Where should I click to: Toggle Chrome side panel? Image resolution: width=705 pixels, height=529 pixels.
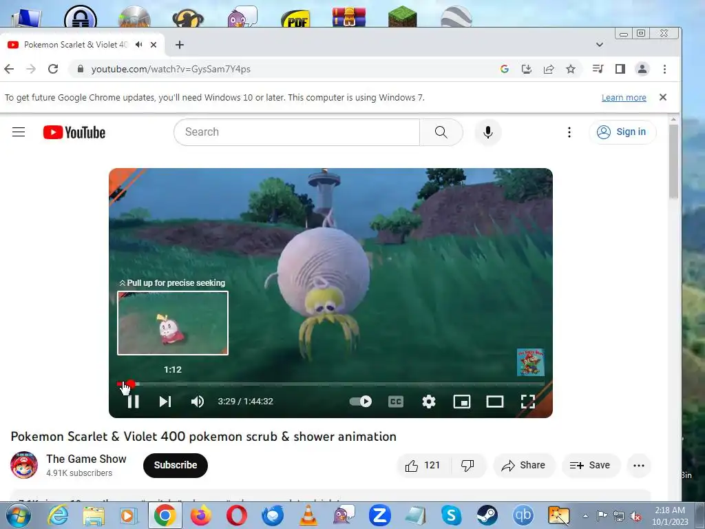click(x=620, y=69)
